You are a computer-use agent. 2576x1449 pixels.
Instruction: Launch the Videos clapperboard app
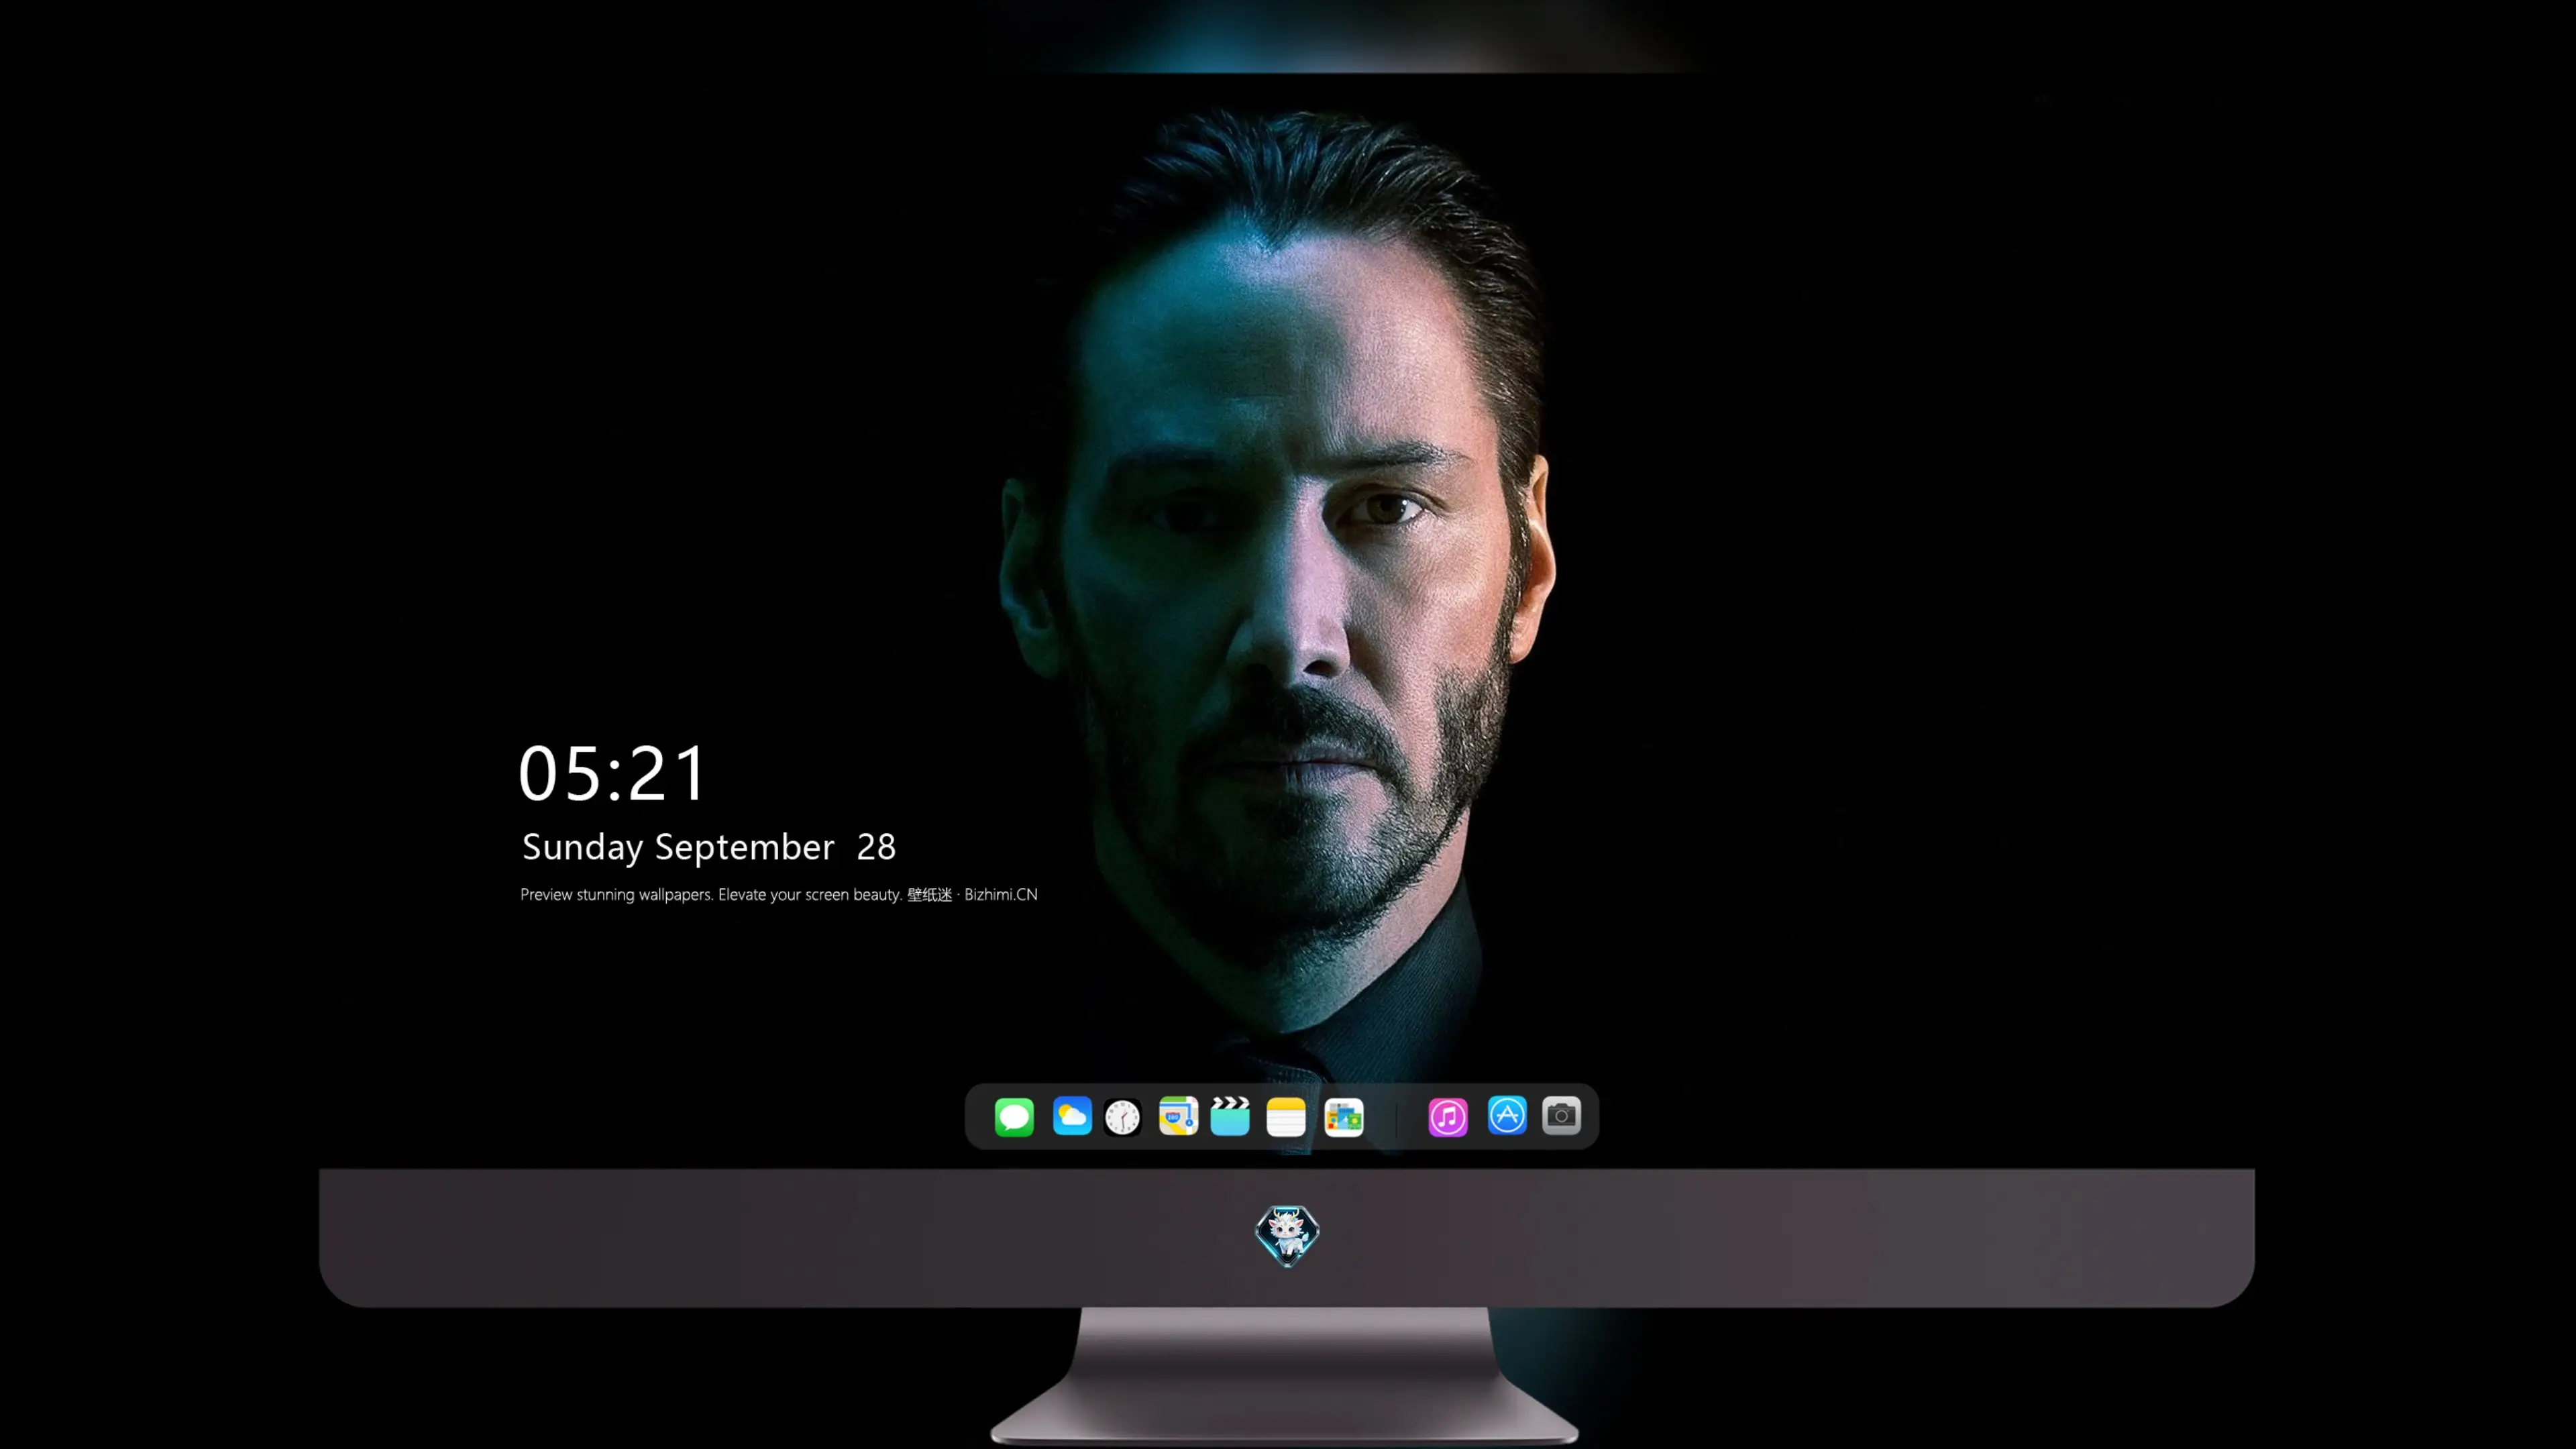(x=1230, y=1116)
